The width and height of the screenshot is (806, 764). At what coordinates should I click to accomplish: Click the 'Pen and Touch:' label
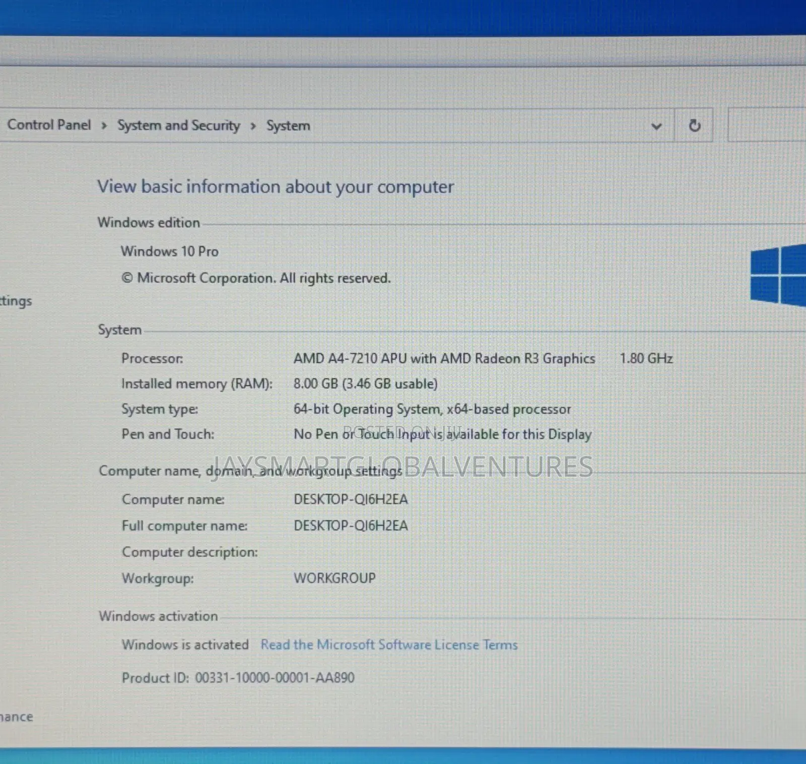click(168, 434)
